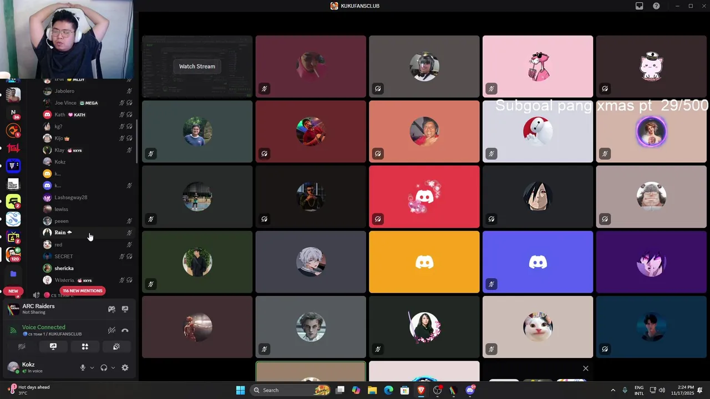Select Lashsegway28 in the member list
The image size is (710, 399).
(x=89, y=197)
